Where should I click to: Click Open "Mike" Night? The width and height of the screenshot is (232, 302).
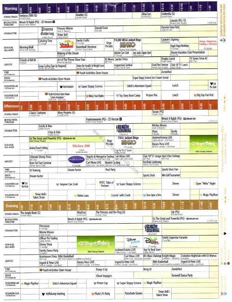click(x=205, y=184)
